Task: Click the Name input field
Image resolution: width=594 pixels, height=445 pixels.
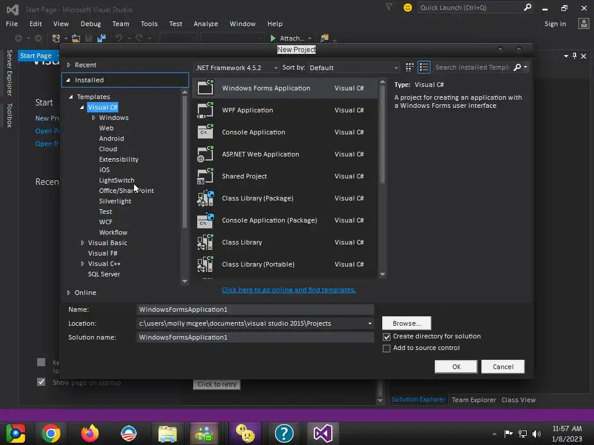Action: [x=255, y=309]
